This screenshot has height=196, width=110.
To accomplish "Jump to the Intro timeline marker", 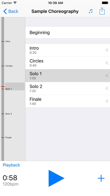I will 8,41.
